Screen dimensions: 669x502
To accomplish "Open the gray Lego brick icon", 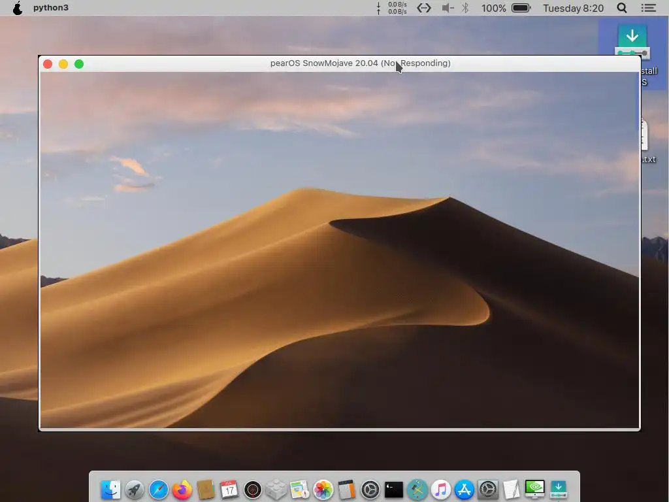I will click(276, 489).
